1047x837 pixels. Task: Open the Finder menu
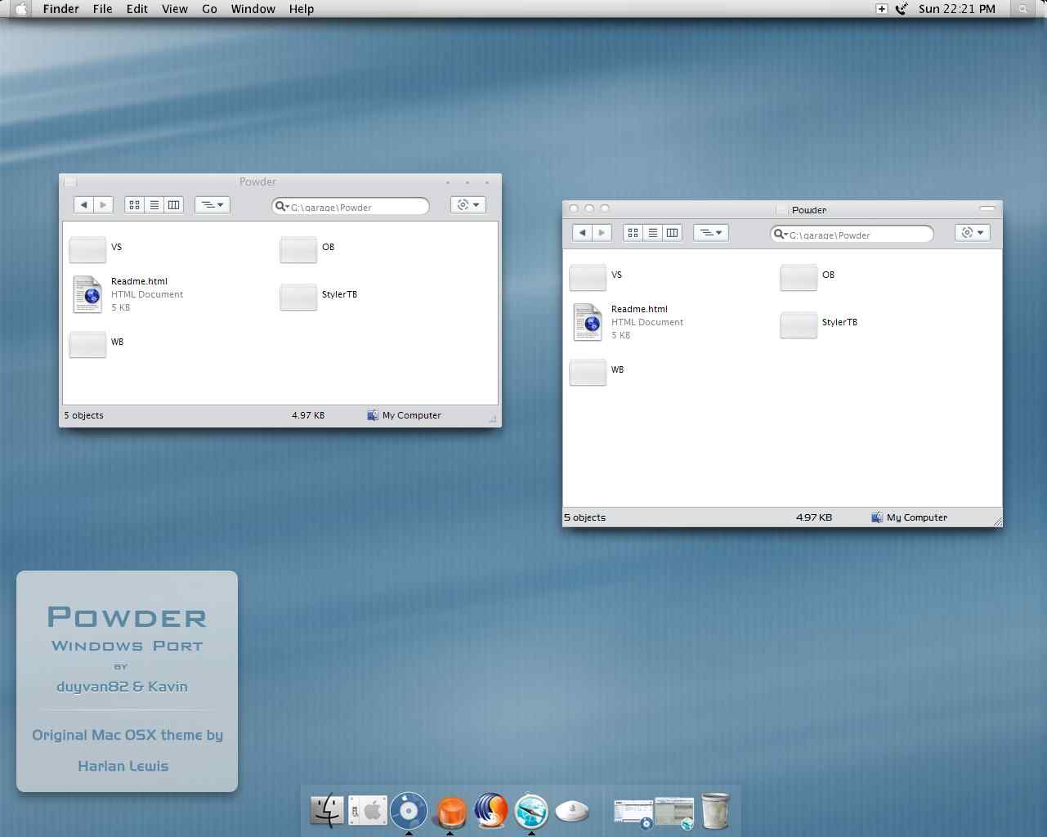tap(61, 9)
